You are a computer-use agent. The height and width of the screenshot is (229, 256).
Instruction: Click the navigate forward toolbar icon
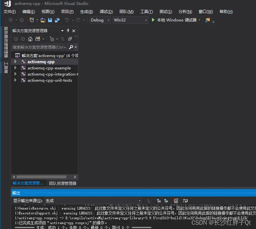tap(22, 20)
